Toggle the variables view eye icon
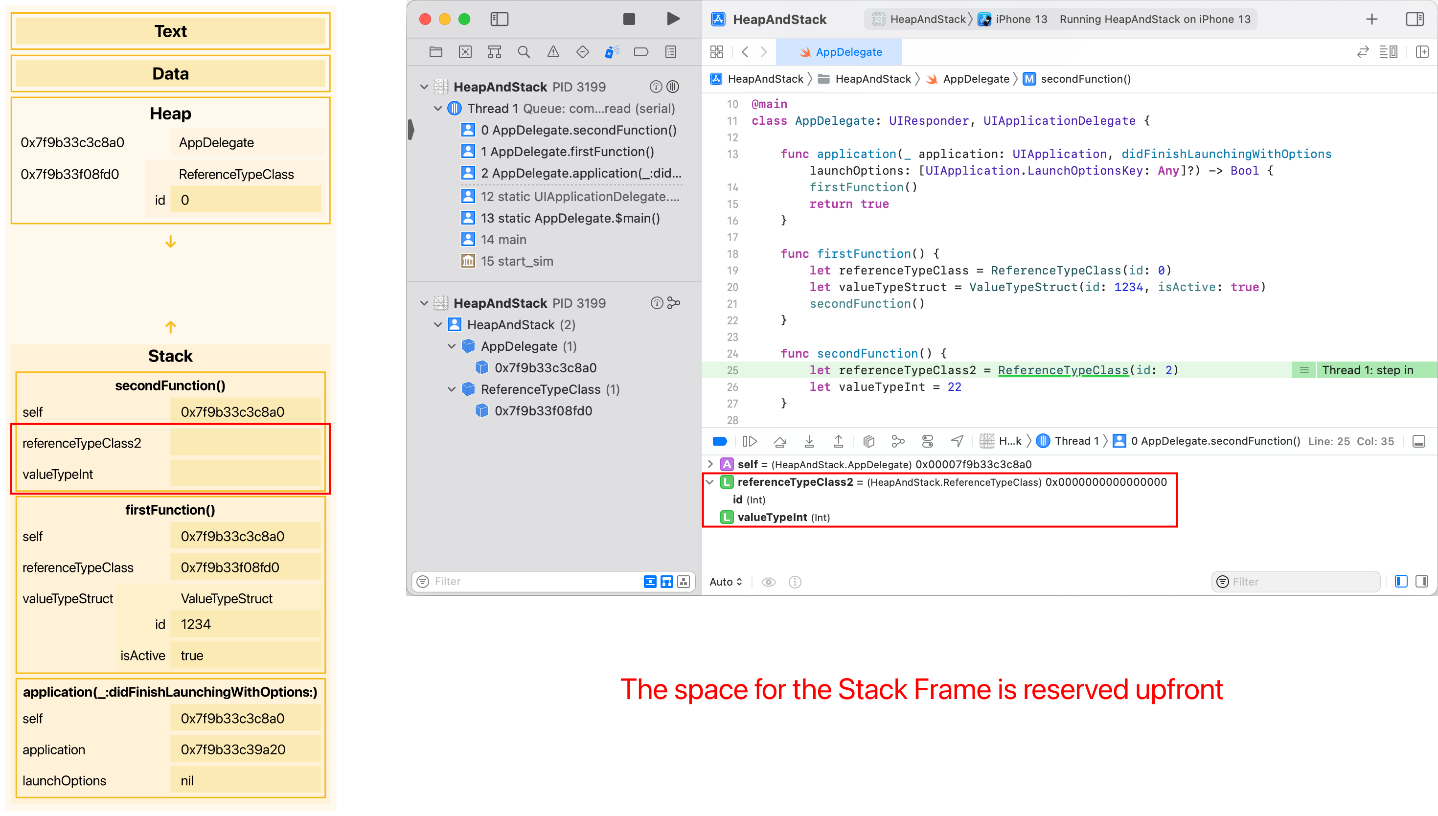The image size is (1438, 816). pyautogui.click(x=768, y=582)
